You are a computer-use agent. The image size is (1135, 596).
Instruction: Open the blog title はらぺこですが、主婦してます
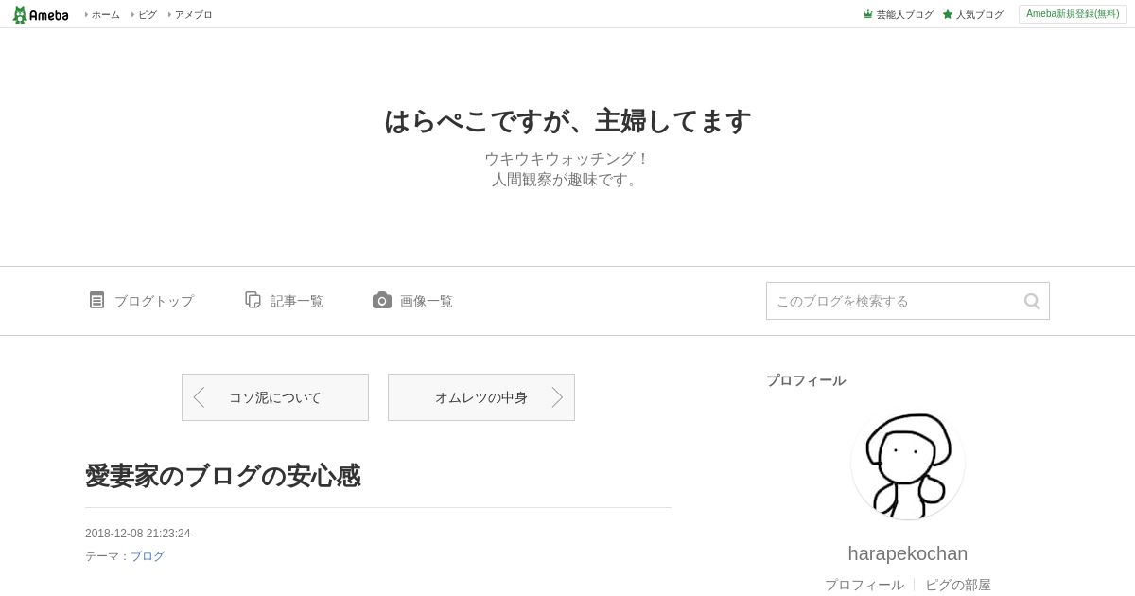567,121
